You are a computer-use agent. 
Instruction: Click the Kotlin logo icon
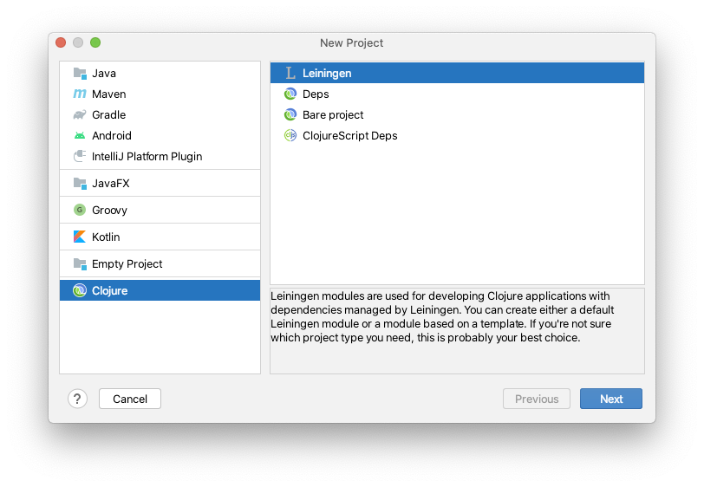[80, 237]
